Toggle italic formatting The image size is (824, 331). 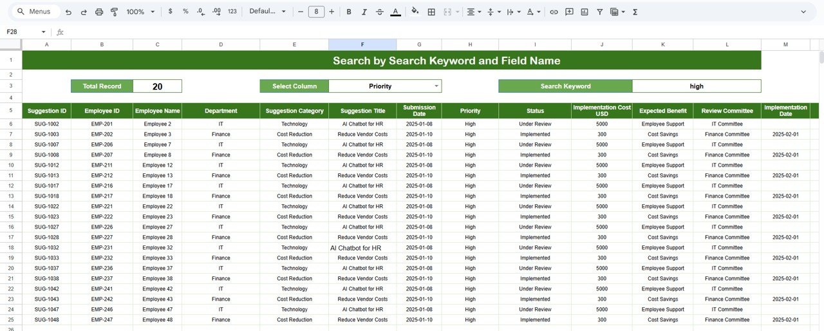pyautogui.click(x=364, y=12)
